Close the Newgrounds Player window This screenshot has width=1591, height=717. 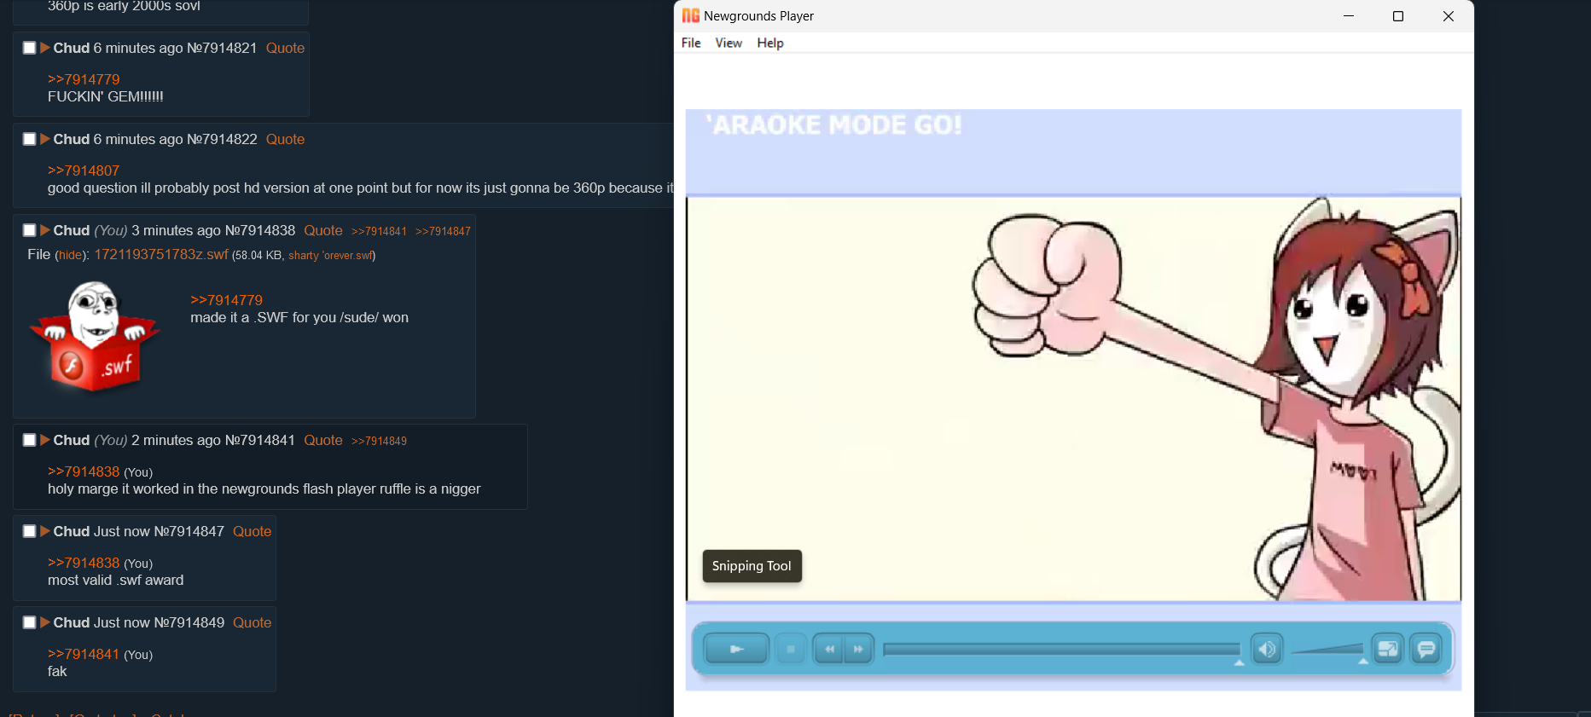[x=1448, y=15]
